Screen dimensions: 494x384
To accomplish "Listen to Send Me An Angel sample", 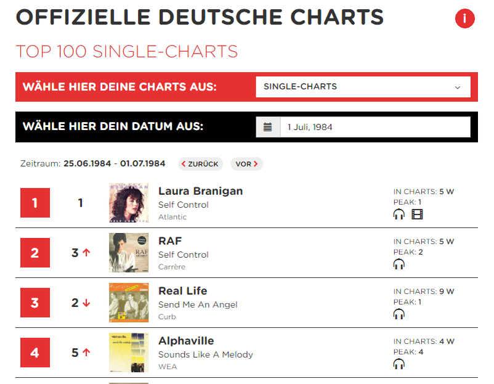I will point(399,314).
